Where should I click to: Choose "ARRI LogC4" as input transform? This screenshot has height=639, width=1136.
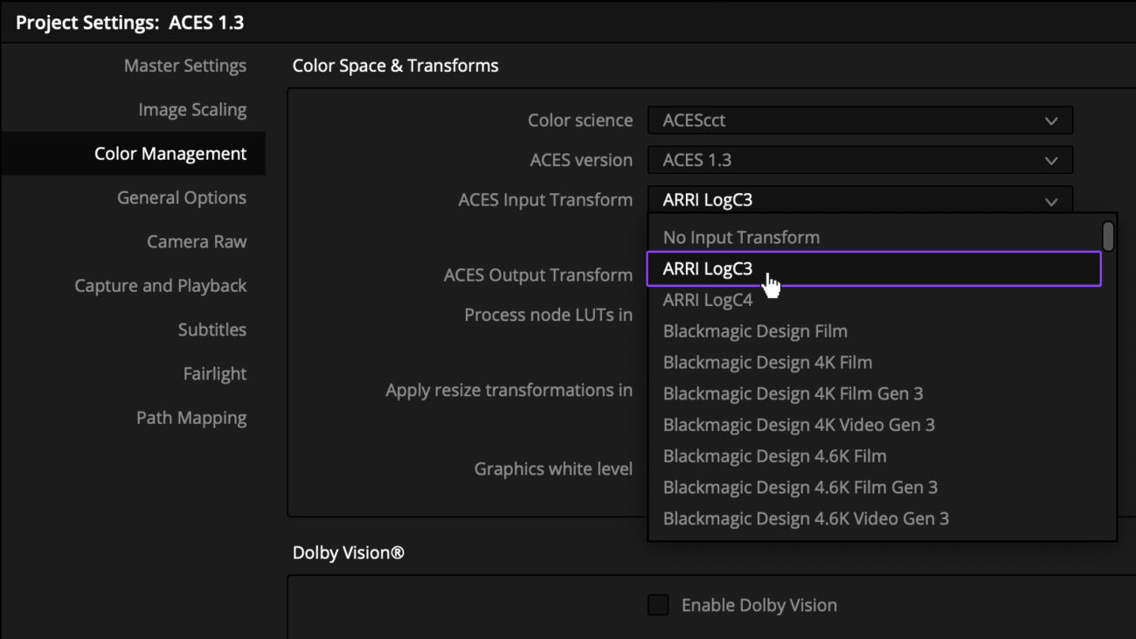[x=708, y=299]
